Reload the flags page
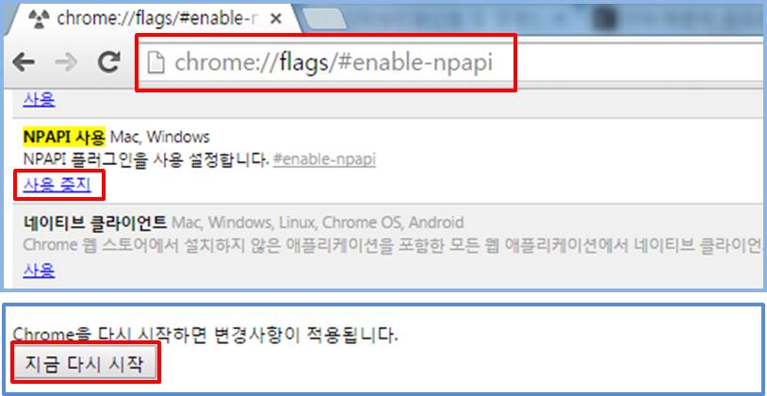 pyautogui.click(x=109, y=62)
